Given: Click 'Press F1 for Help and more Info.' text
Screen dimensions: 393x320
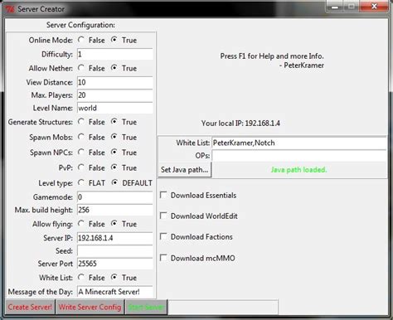Looking at the screenshot, I should coord(272,56).
